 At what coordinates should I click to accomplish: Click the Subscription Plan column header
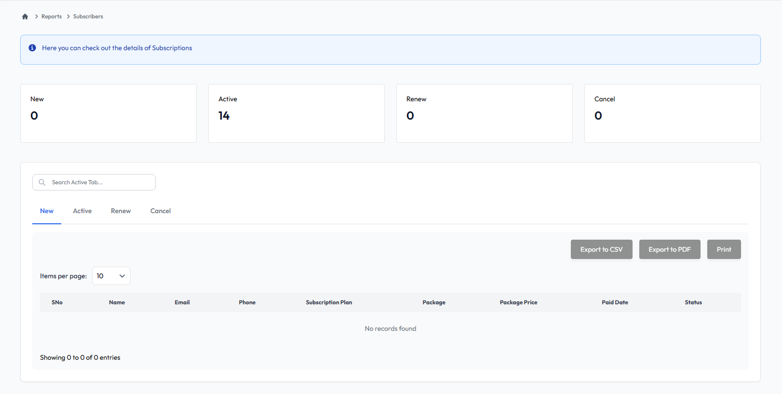pos(329,303)
